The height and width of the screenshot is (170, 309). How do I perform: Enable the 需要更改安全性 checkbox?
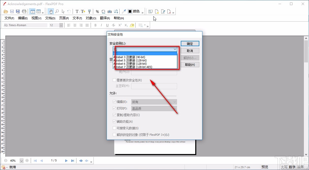(x=115, y=80)
